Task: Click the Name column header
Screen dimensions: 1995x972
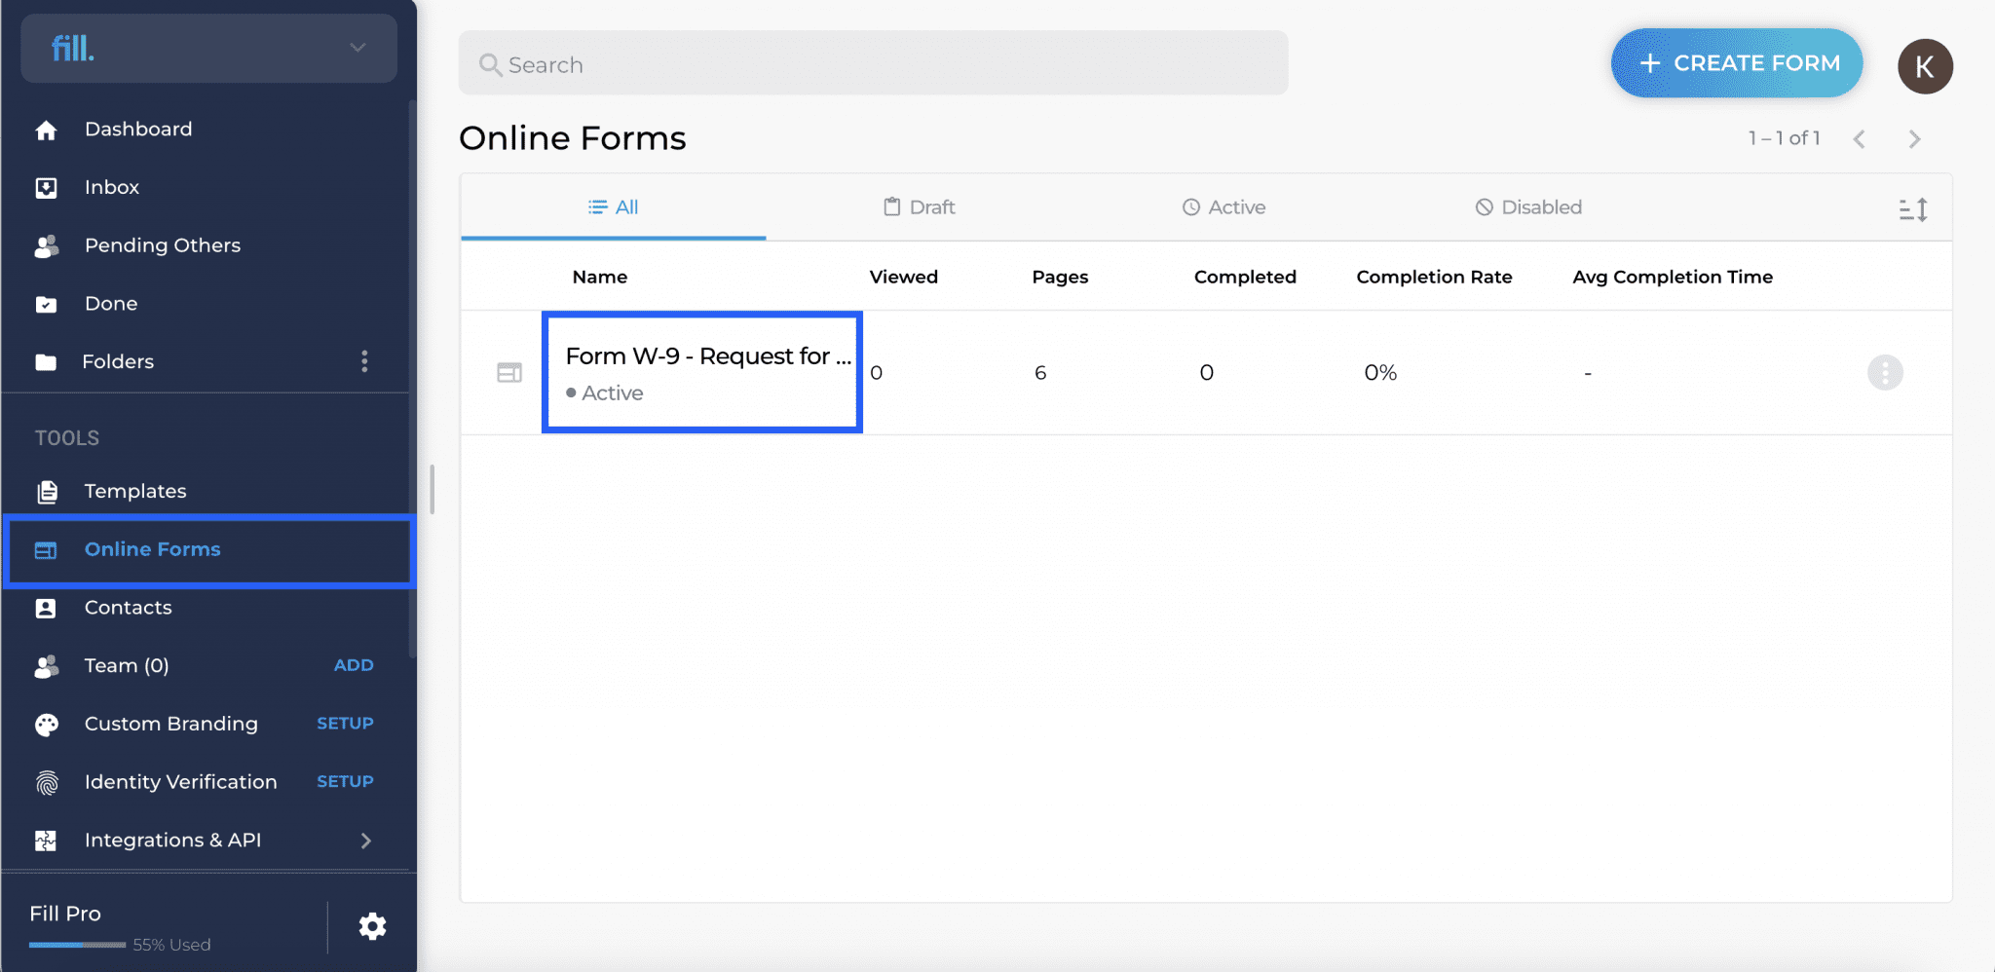Action: (600, 277)
